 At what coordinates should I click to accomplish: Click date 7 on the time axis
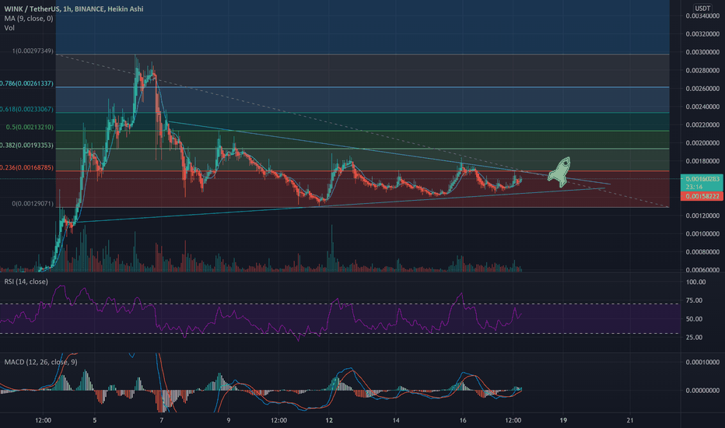click(x=161, y=420)
